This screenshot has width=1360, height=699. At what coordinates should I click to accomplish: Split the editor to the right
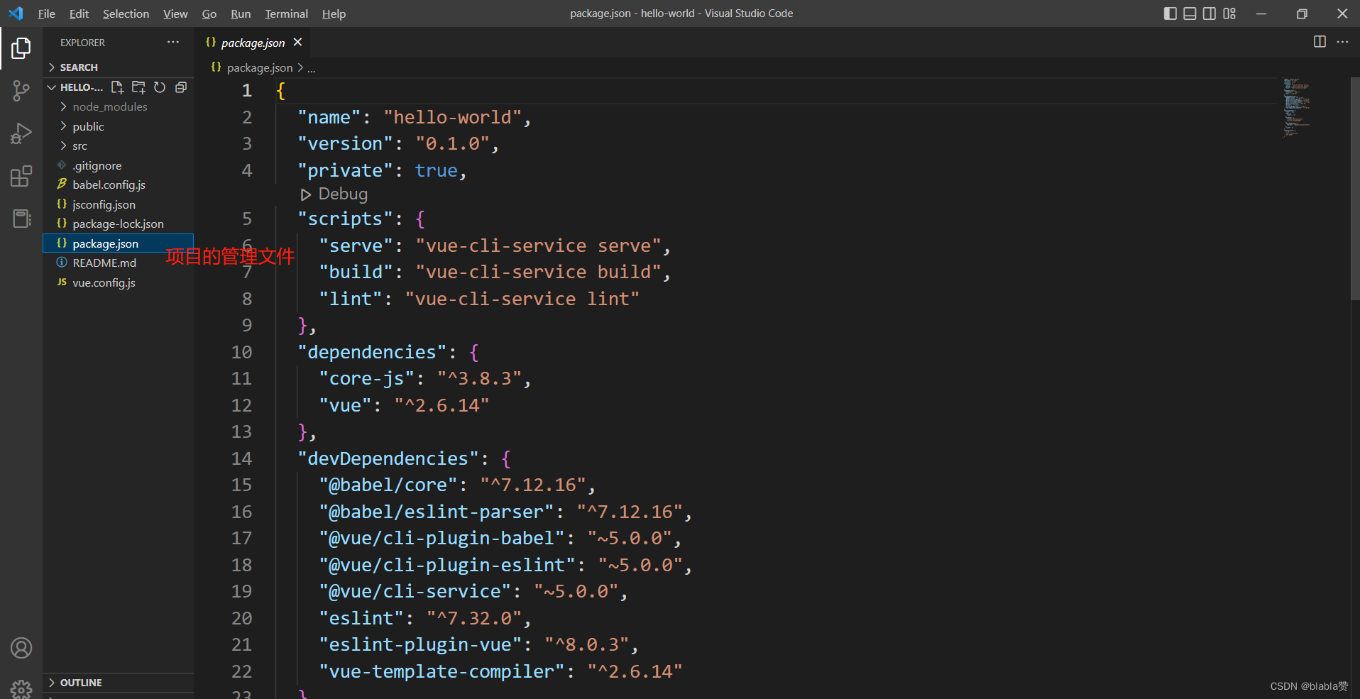(x=1320, y=42)
